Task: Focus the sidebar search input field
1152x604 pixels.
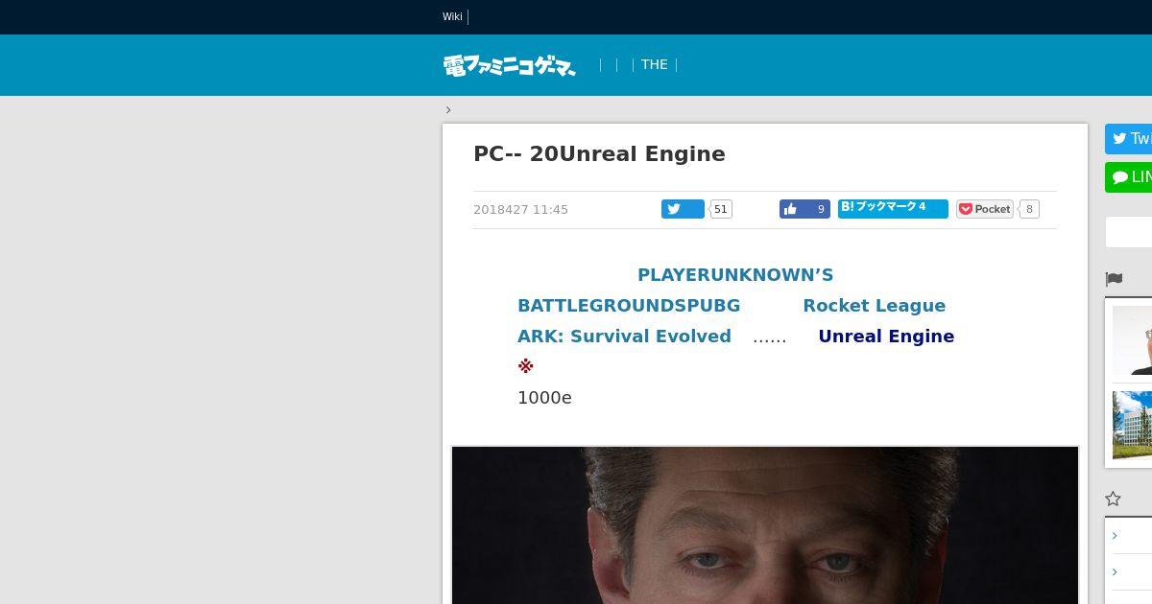Action: (1128, 232)
